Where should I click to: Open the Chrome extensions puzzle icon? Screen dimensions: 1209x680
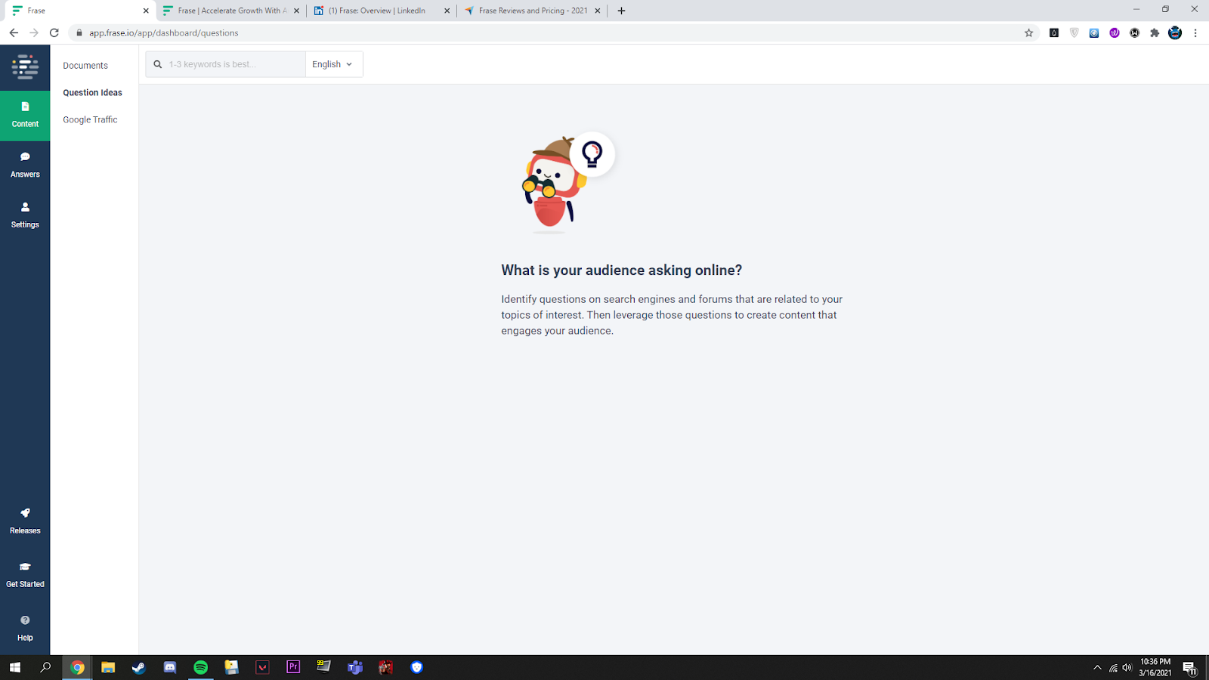pyautogui.click(x=1155, y=32)
